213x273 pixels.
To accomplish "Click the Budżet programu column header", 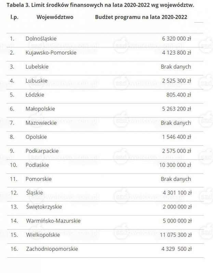I will click(141, 17).
